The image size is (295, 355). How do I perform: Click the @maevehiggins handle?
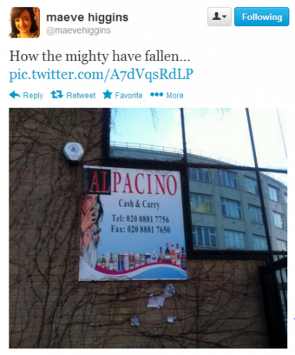coord(78,30)
